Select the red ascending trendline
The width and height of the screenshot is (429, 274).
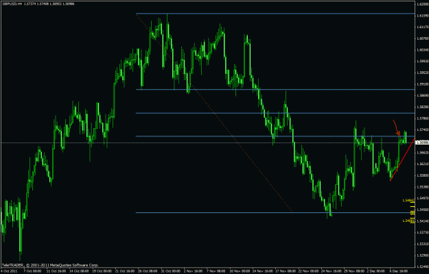pyautogui.click(x=402, y=160)
